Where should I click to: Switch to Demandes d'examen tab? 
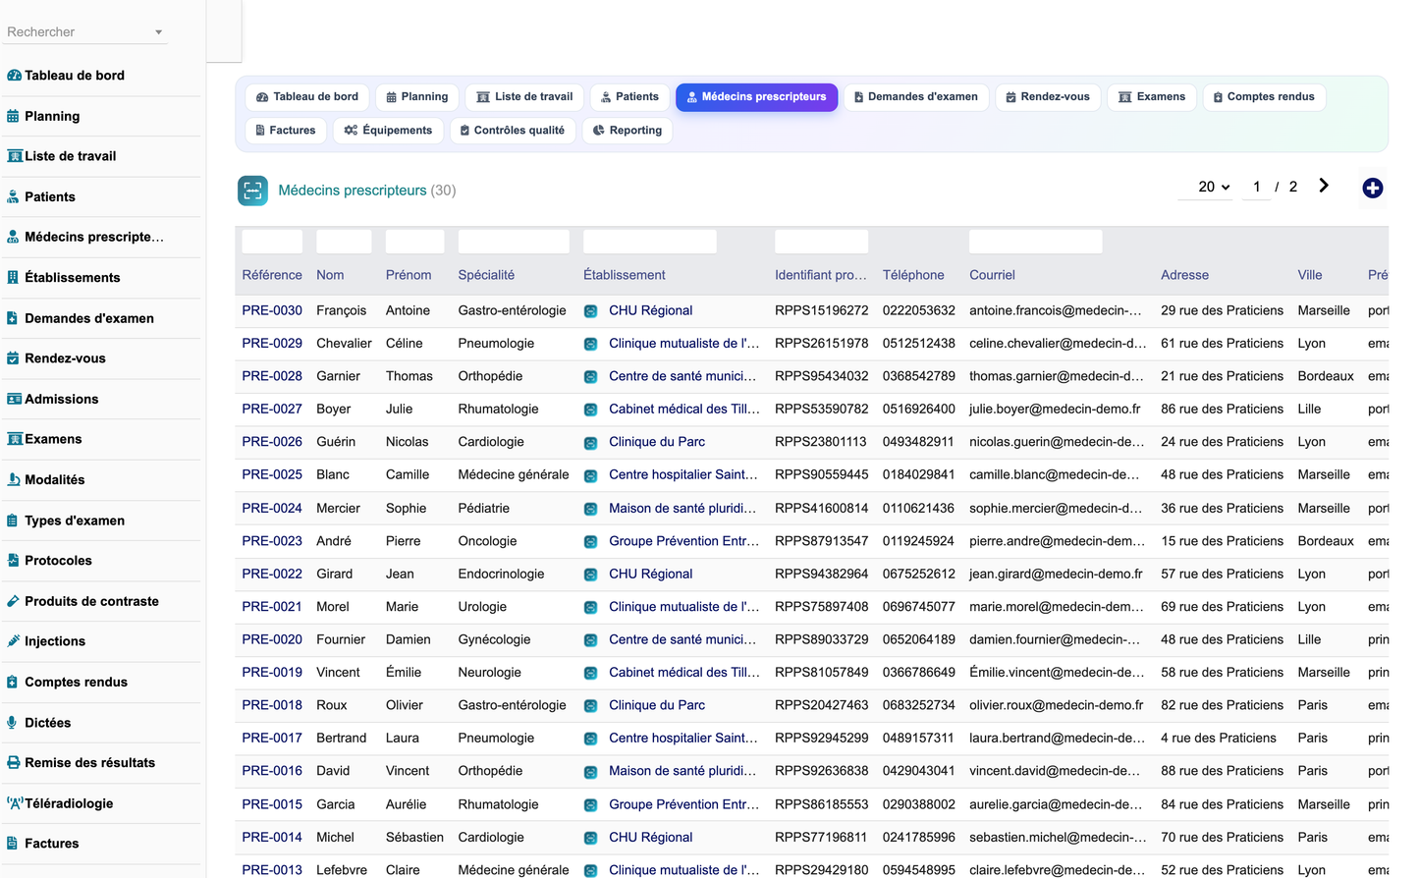(x=916, y=97)
